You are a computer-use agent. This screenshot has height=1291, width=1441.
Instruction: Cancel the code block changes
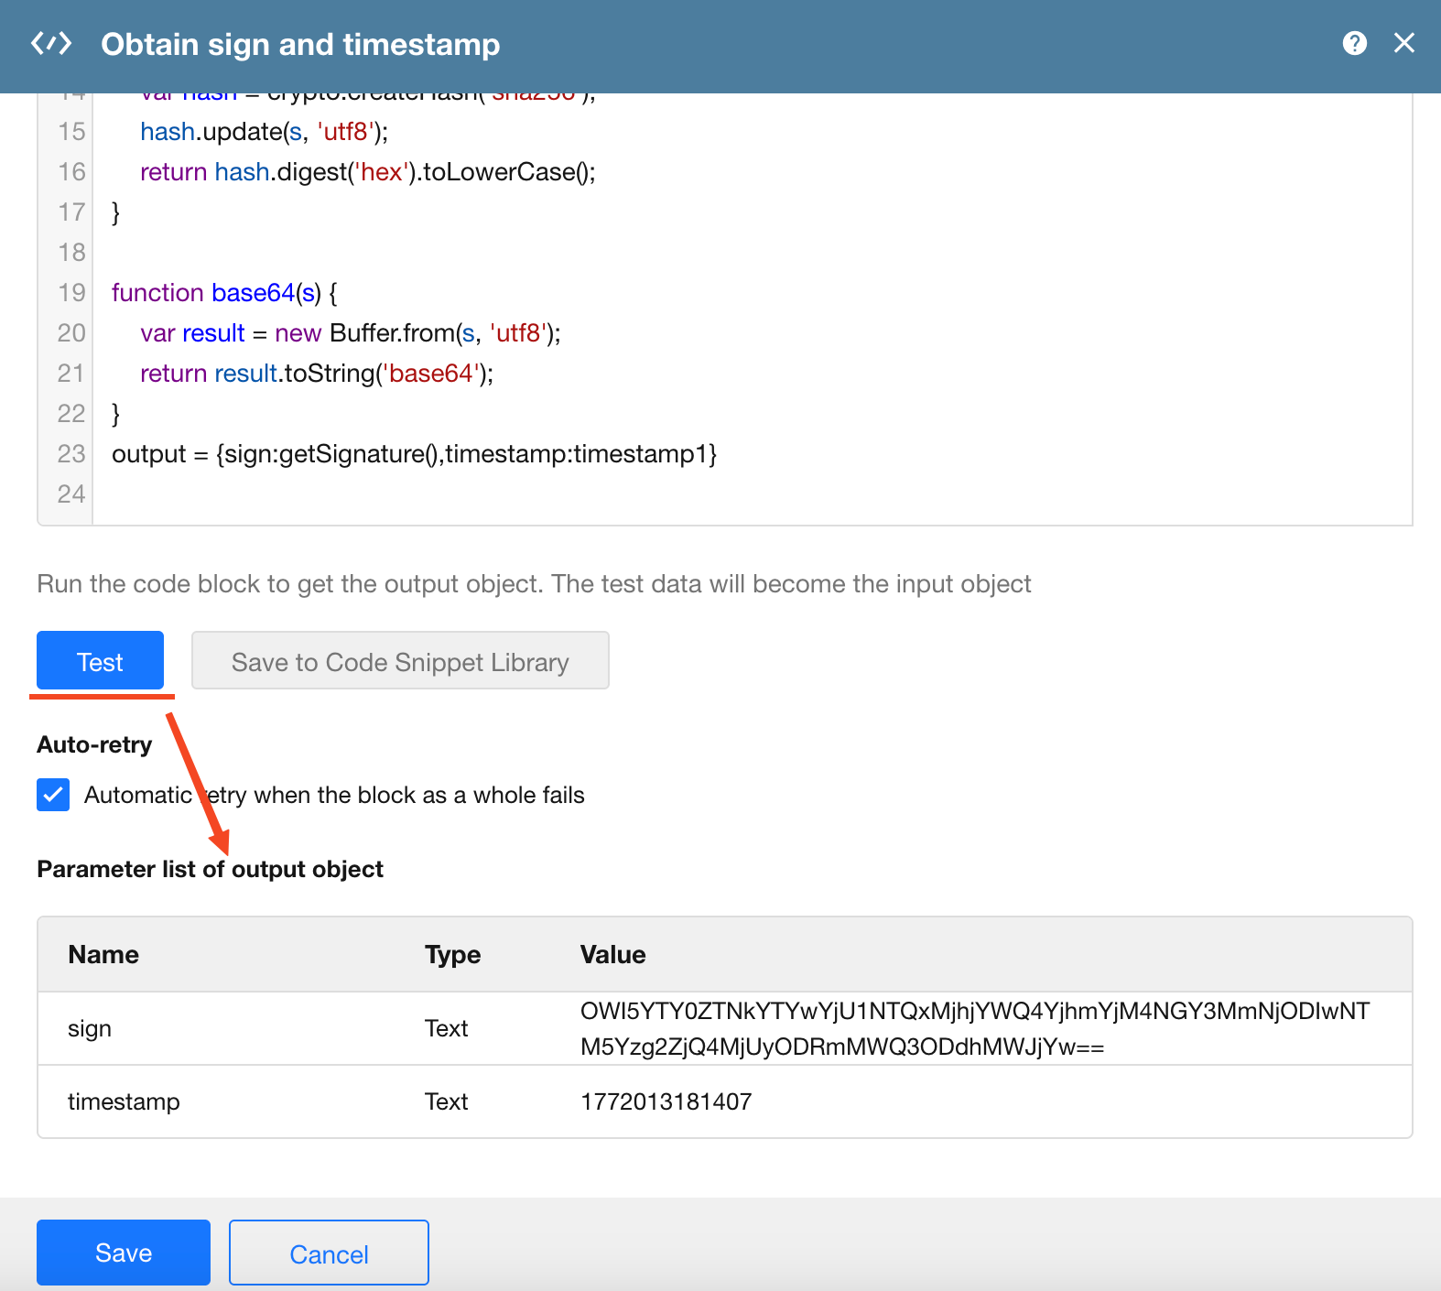point(329,1253)
